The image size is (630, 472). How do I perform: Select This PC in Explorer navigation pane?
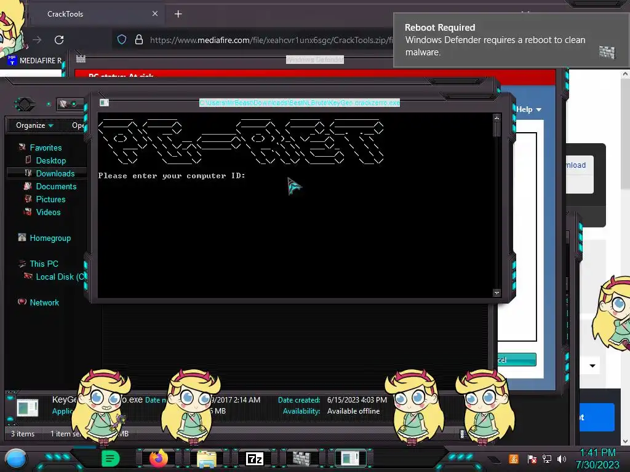click(44, 264)
